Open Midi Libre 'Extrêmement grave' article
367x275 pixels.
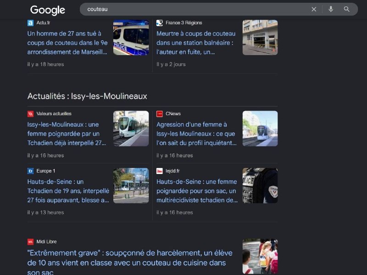coord(130,262)
